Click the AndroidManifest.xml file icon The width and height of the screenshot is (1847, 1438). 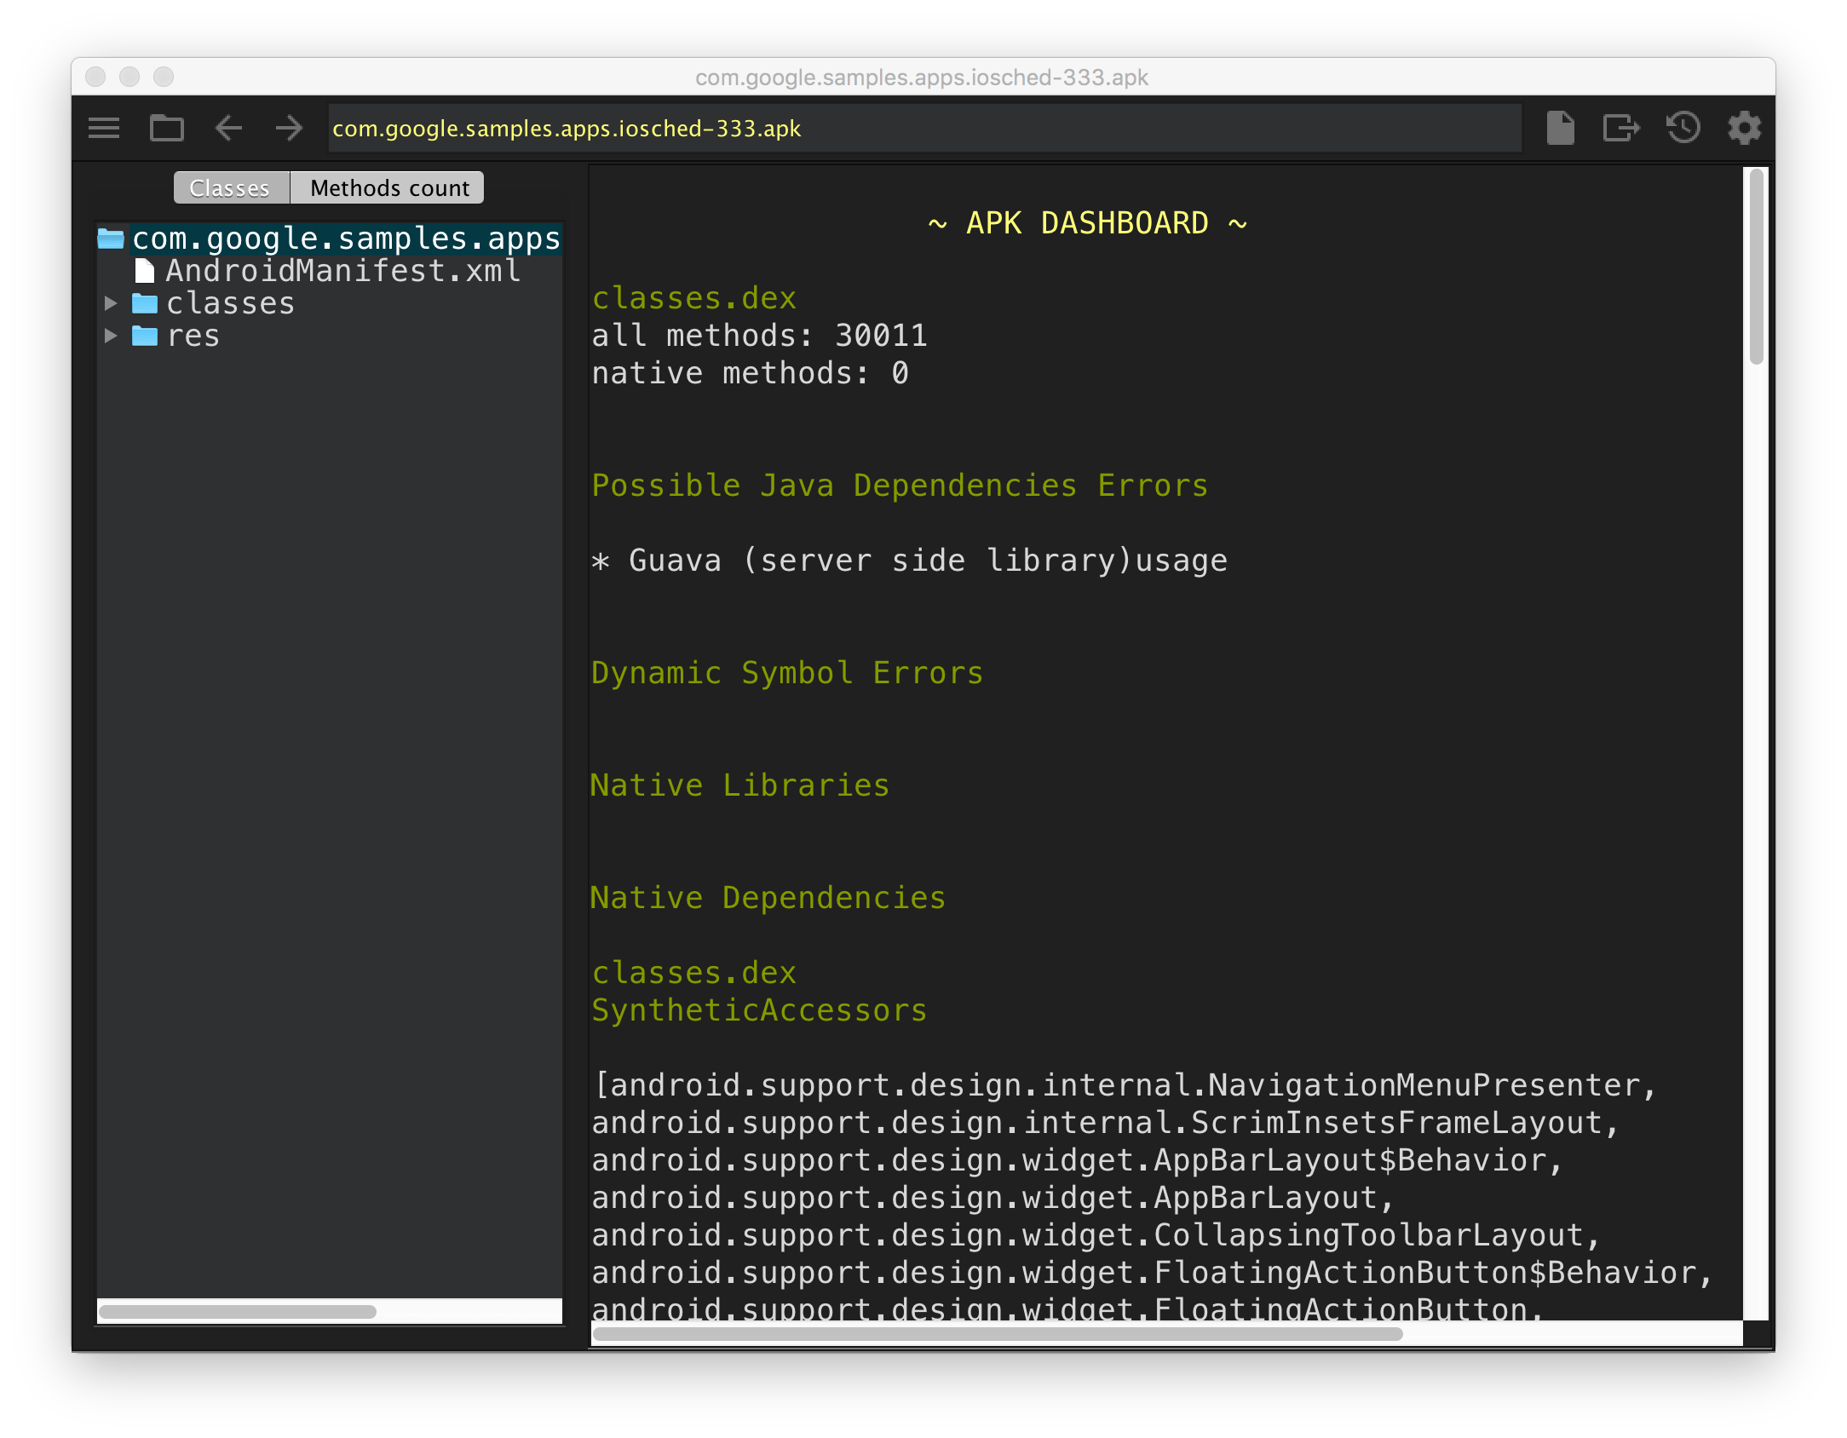click(x=145, y=270)
